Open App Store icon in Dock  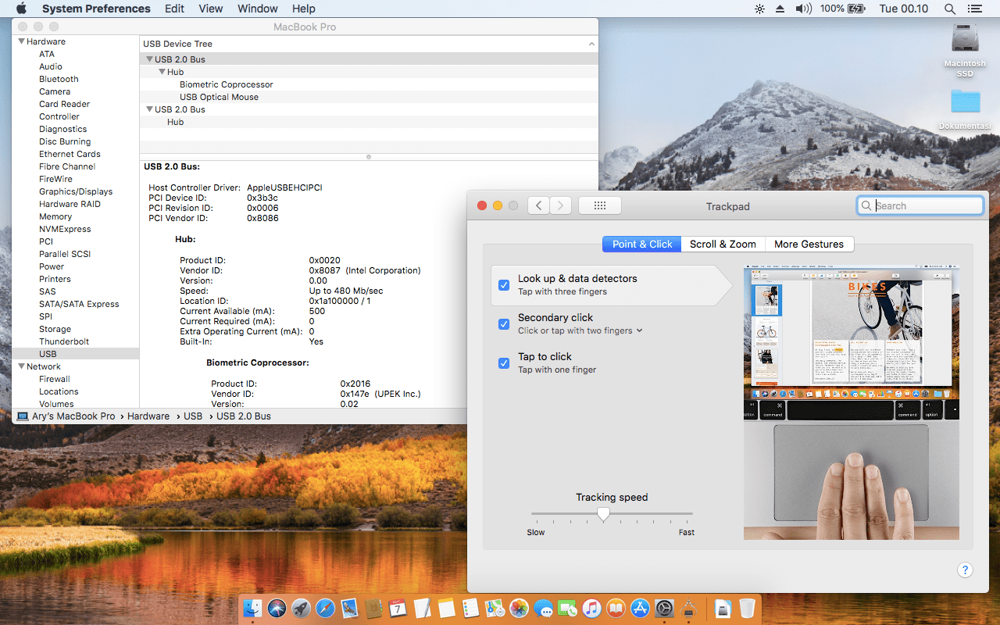(x=640, y=608)
